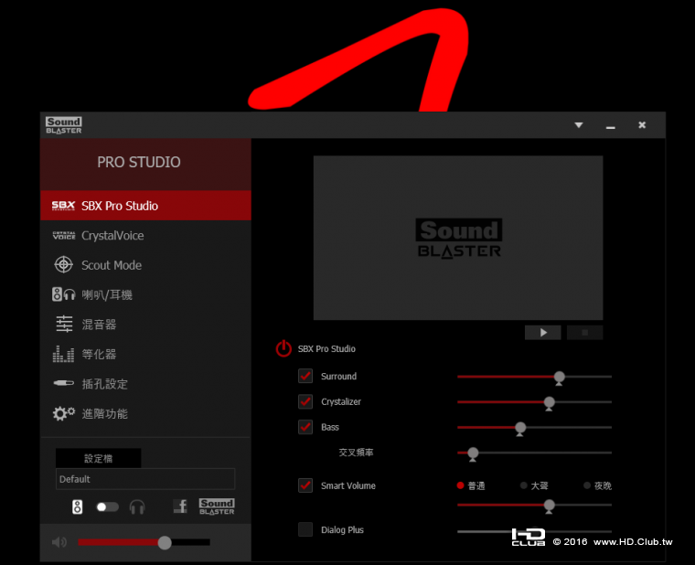Click the speaker output icon beside toggle
Screen dimensions: 695x565
(x=77, y=506)
